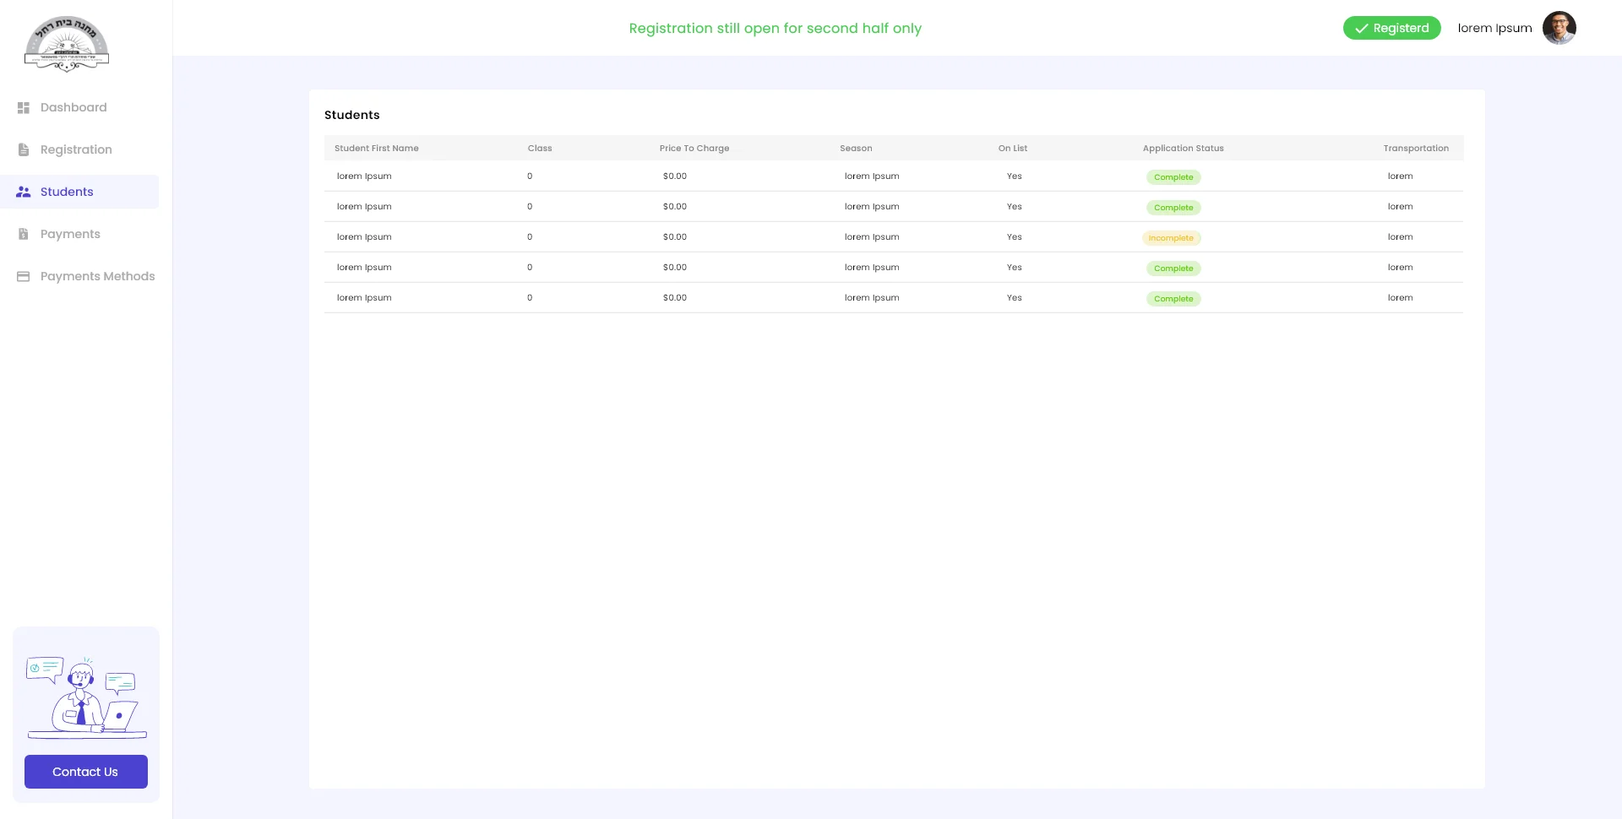Open the Dashboard menu item
This screenshot has height=819, width=1622.
(73, 107)
